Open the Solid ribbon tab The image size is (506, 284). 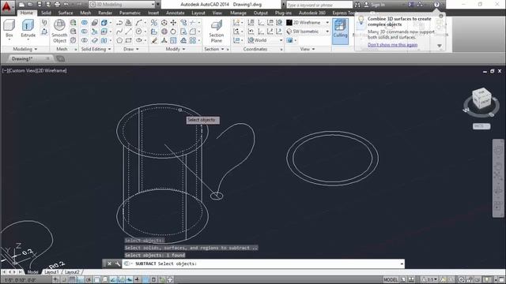pos(46,13)
